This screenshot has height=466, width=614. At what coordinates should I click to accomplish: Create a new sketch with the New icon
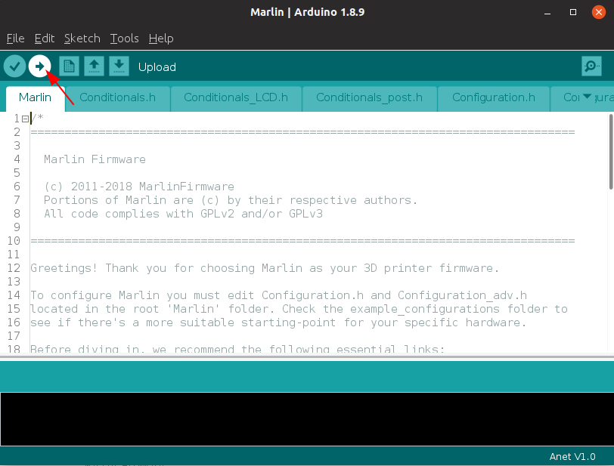69,66
